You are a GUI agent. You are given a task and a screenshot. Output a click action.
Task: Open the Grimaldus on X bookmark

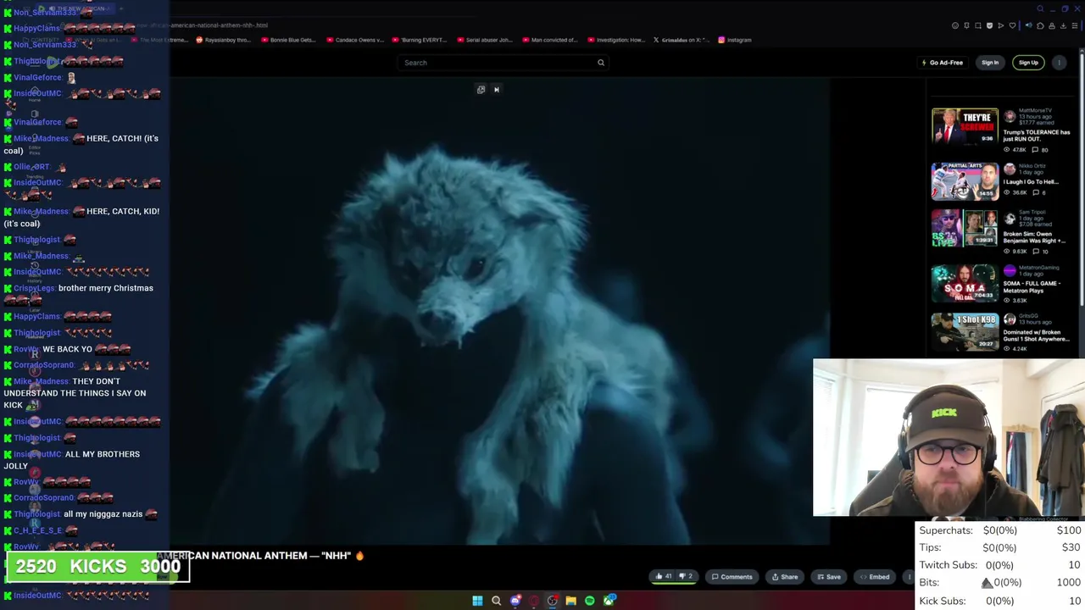pos(681,40)
